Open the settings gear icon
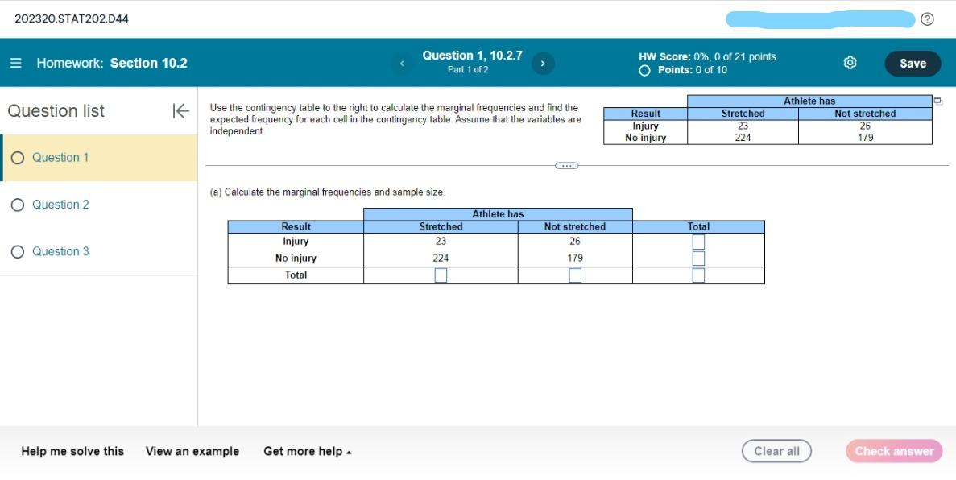956x480 pixels. tap(848, 62)
